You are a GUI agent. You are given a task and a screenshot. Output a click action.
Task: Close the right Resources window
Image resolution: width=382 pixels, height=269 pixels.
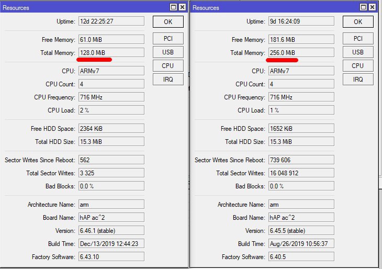[x=372, y=7]
